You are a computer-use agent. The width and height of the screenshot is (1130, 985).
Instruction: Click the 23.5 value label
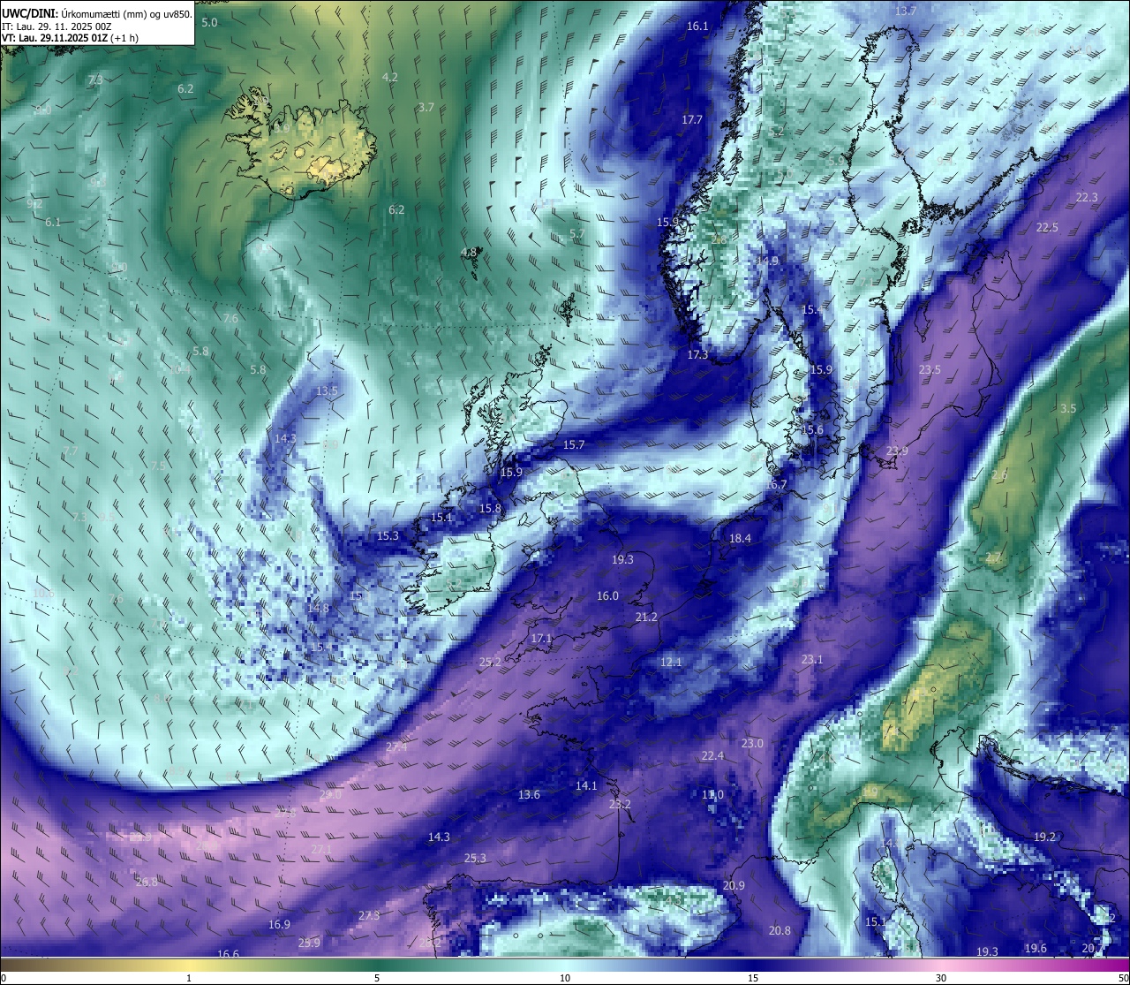pyautogui.click(x=930, y=369)
